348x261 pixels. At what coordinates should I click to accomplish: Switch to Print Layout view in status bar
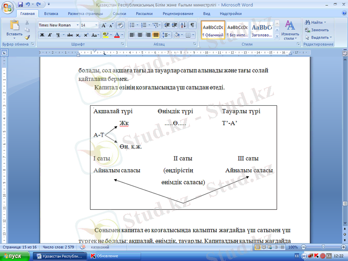click(x=258, y=247)
